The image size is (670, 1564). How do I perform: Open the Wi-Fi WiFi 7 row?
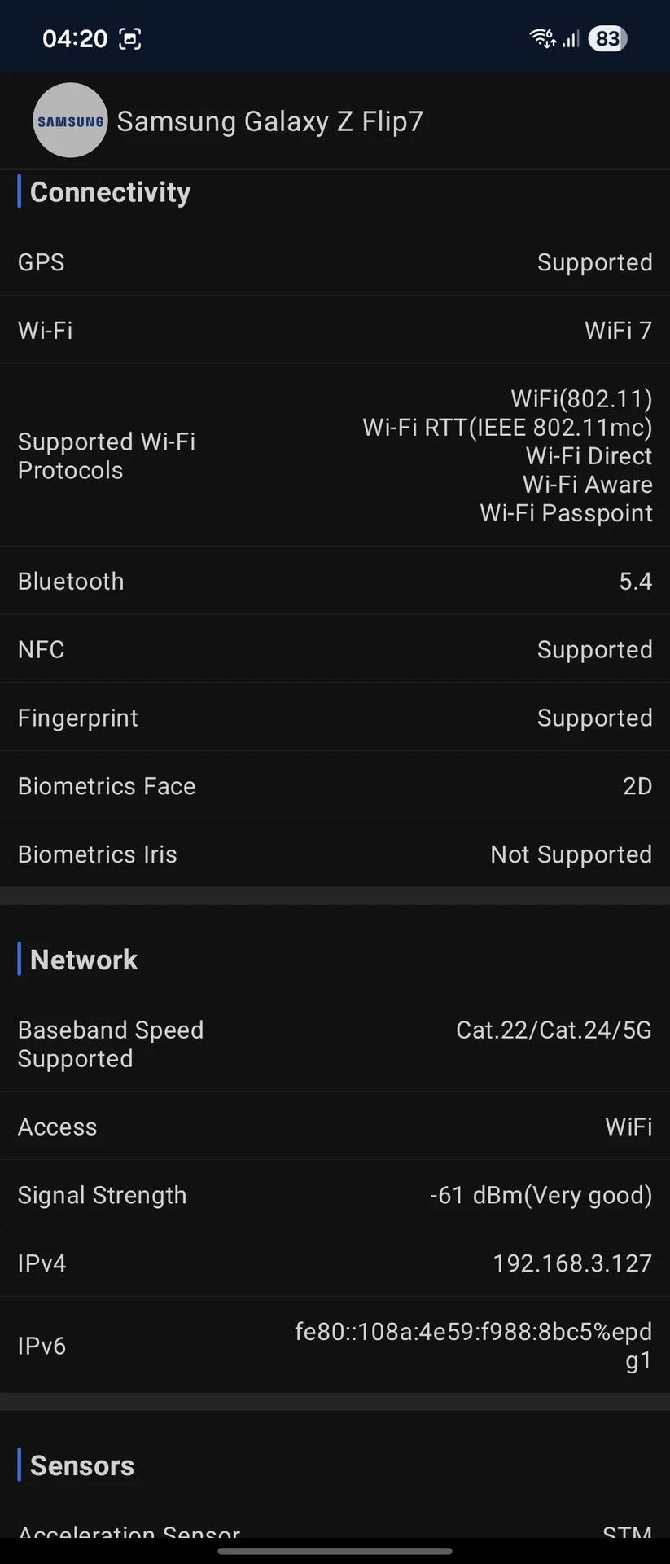(335, 330)
